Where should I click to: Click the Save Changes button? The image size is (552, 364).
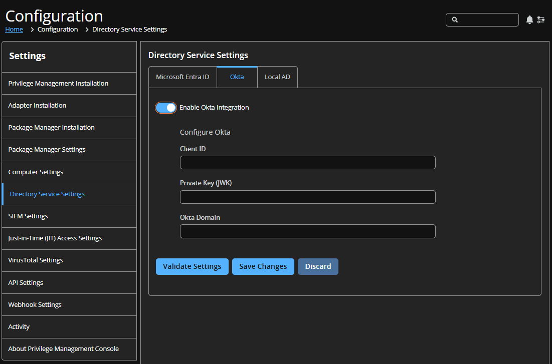[263, 266]
